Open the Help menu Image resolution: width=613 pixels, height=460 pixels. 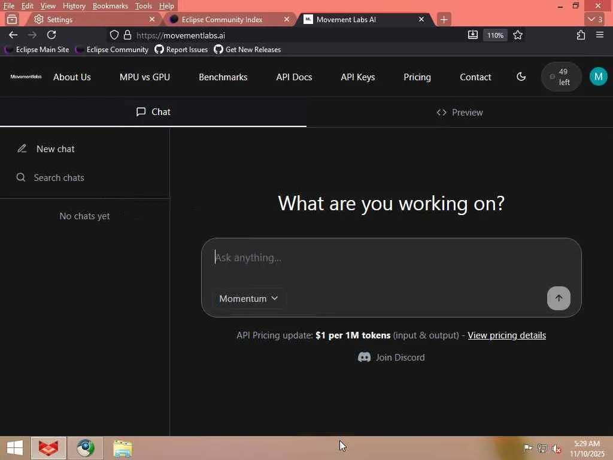166,6
